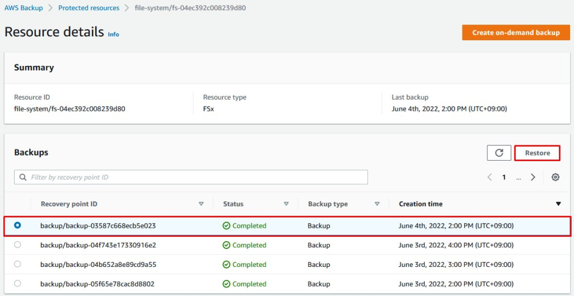This screenshot has width=574, height=296.
Task: Click Completed status icon for backup-04f743e17330916e2
Action: pos(226,245)
